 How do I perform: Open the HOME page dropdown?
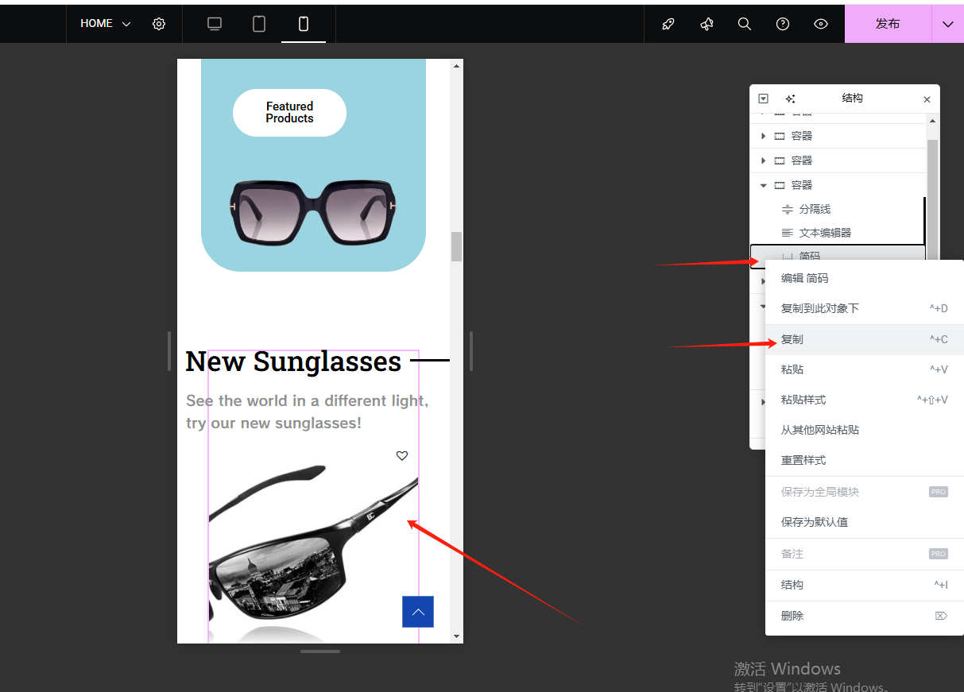tap(105, 24)
